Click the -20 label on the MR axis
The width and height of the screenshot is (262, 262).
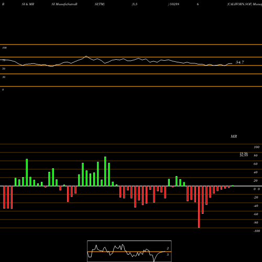256,198
